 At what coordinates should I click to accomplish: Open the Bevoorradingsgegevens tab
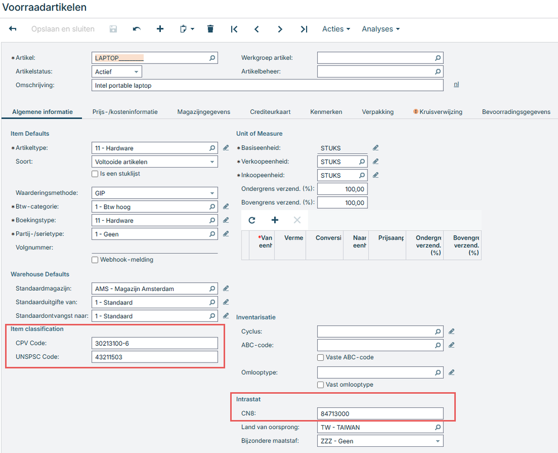pos(516,112)
